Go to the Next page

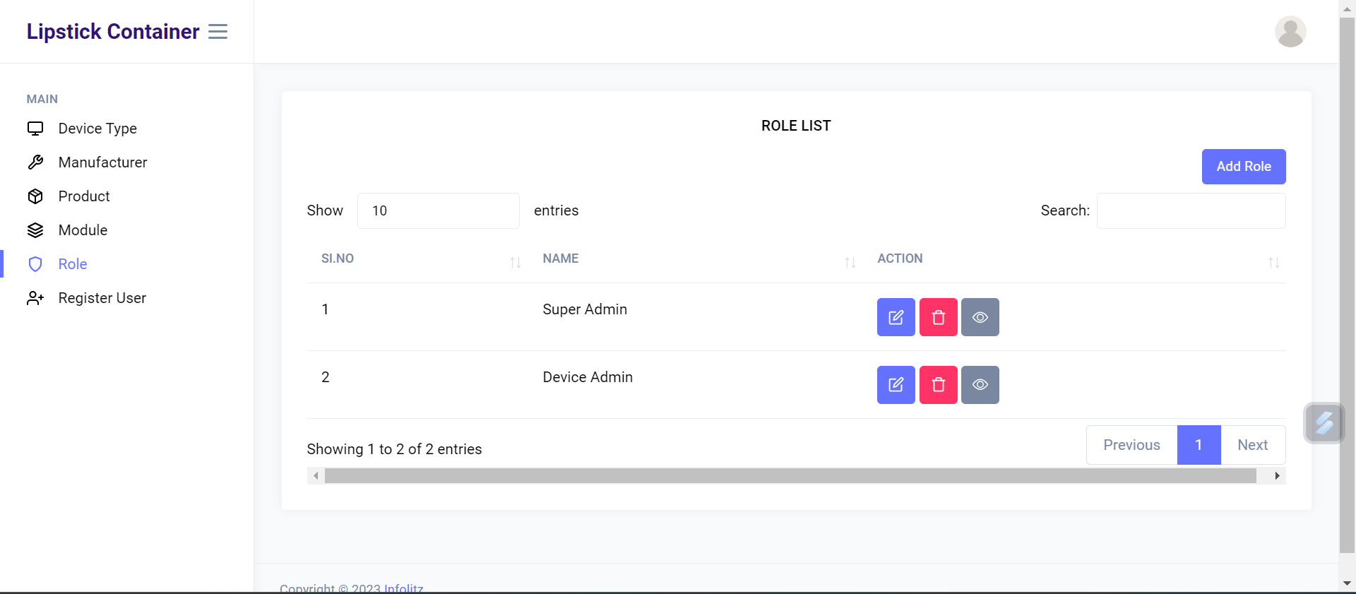(1252, 445)
